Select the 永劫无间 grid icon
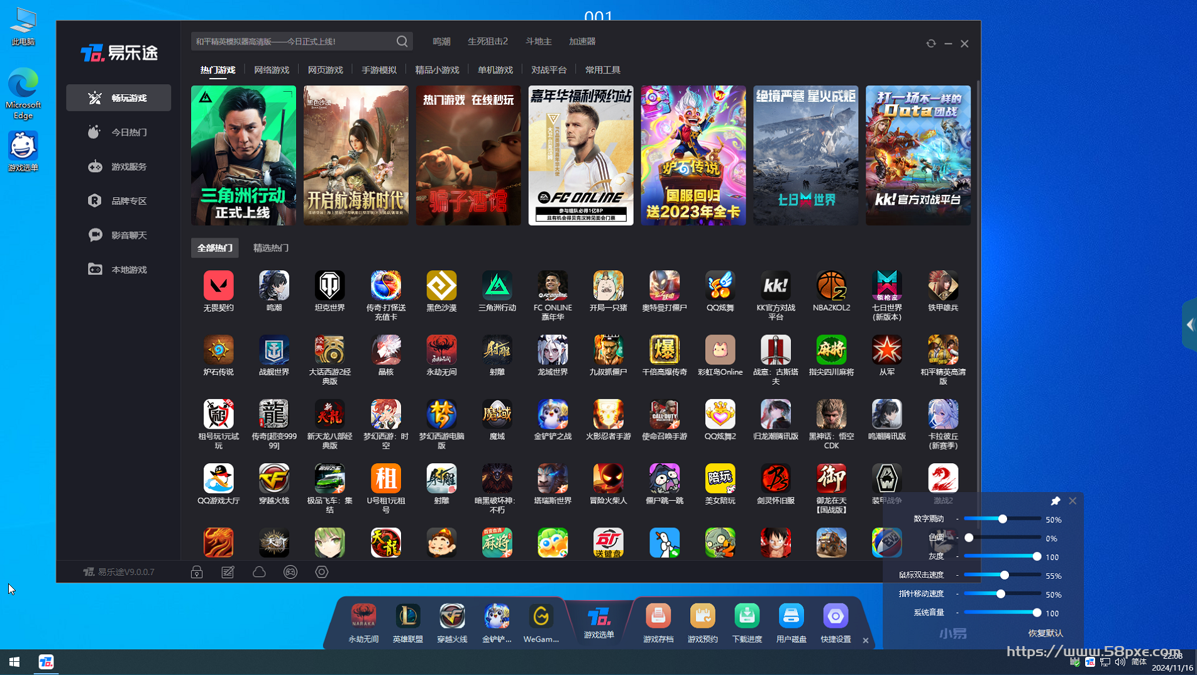 (441, 350)
